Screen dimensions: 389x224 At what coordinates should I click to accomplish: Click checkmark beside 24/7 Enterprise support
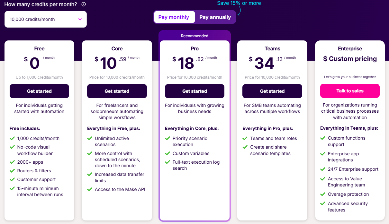(x=323, y=169)
